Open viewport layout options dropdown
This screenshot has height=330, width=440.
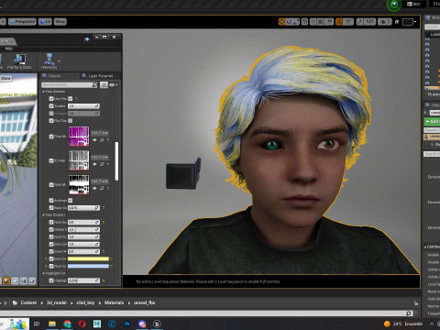[410, 22]
